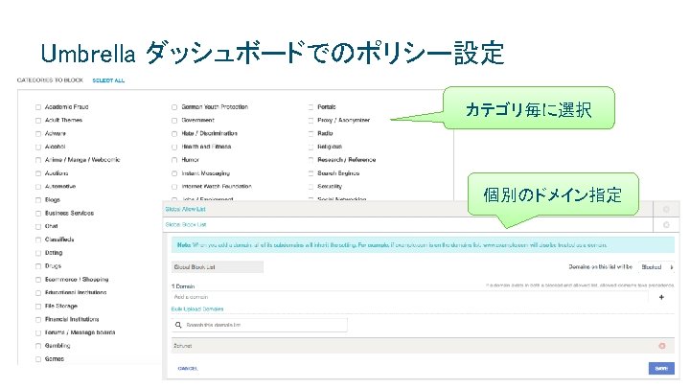Select the Classifieds checkbox

[38, 240]
